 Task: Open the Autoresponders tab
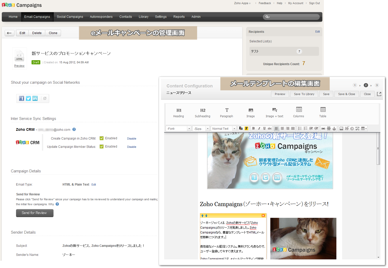click(101, 17)
